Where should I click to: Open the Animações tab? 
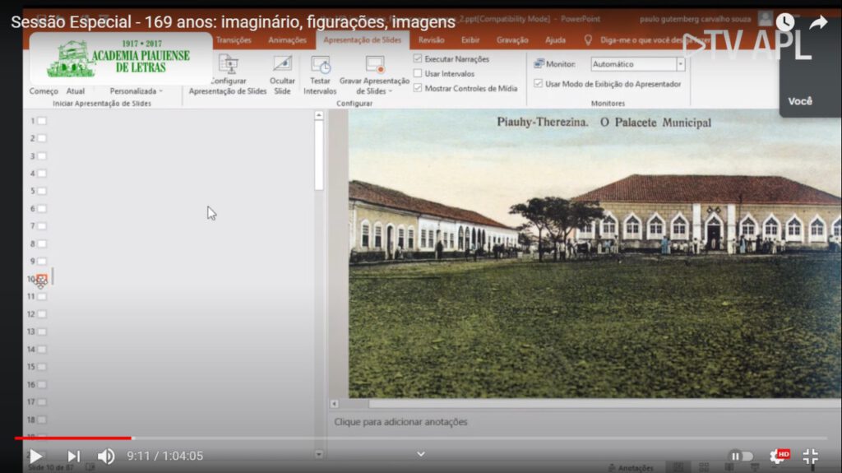tap(287, 39)
